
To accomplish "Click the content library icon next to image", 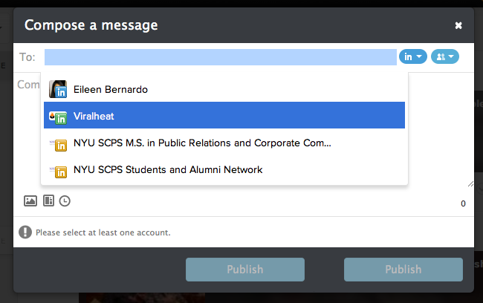I will tap(48, 201).
